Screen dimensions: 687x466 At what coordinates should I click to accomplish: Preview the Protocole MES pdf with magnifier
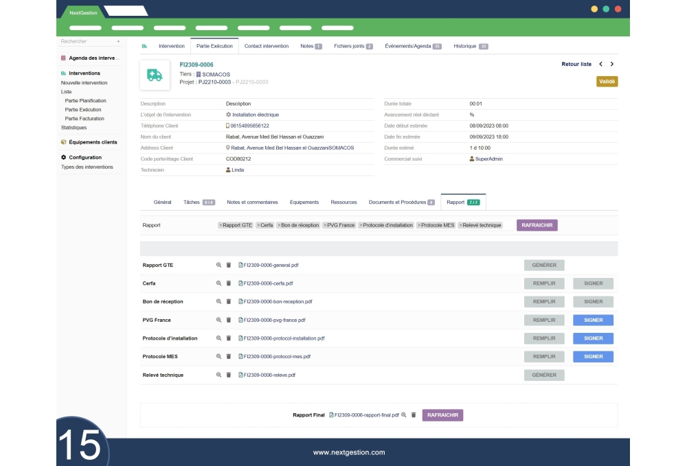click(219, 357)
